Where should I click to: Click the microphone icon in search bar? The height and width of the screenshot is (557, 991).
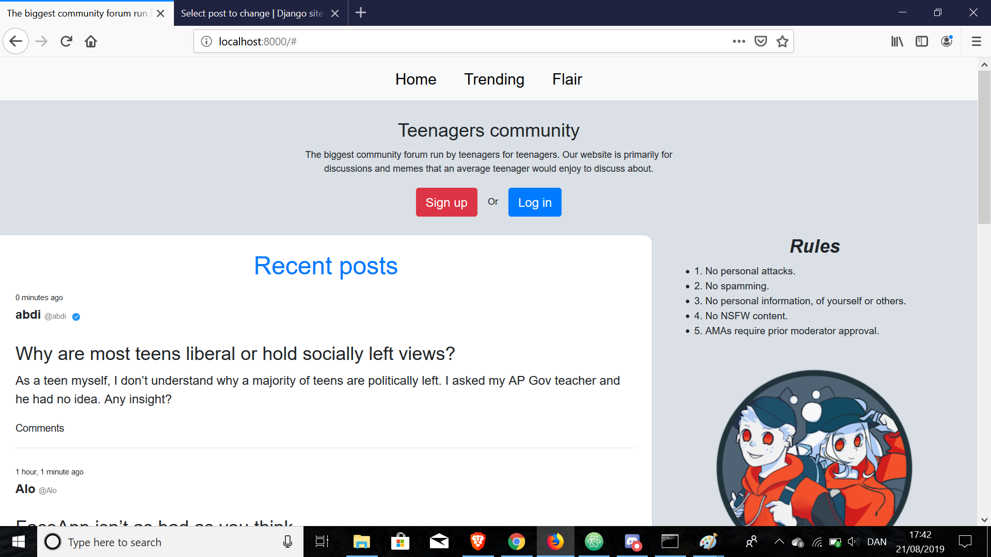click(287, 541)
